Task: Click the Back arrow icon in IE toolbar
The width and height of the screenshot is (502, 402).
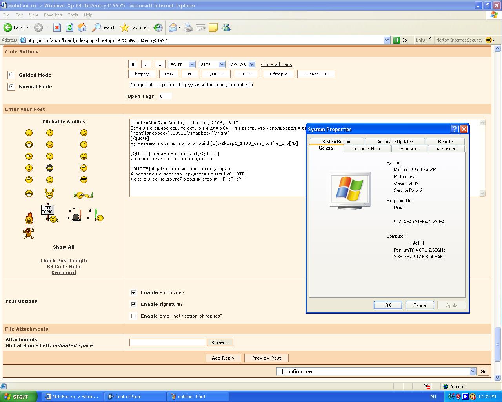Action: point(7,27)
